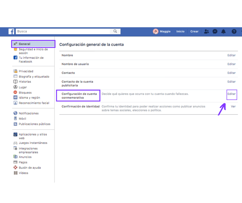
Task: Click the Confirmación de identidad label
Action: pyautogui.click(x=81, y=106)
